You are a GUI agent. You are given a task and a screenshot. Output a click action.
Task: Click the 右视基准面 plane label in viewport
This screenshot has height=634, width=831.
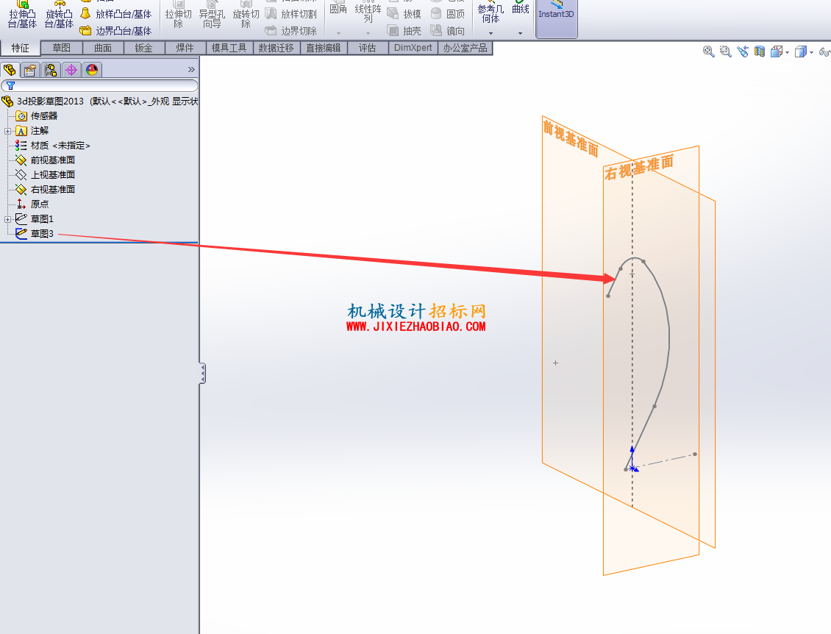(x=639, y=166)
